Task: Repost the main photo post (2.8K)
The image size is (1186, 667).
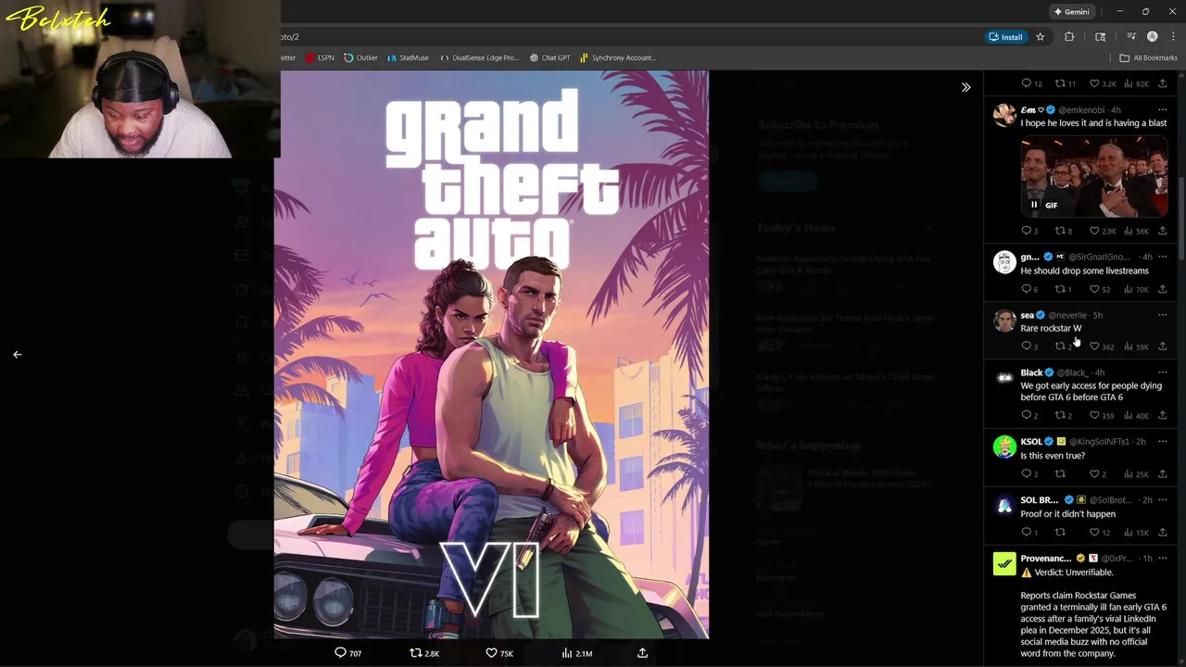Action: pos(424,653)
